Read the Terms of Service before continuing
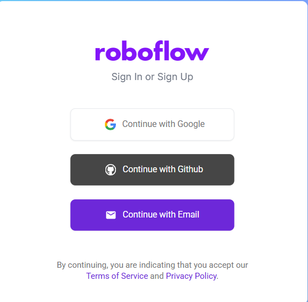 (x=117, y=276)
